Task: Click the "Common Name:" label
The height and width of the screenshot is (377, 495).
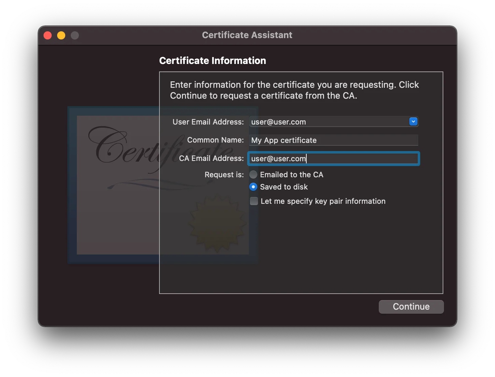Action: pos(215,140)
